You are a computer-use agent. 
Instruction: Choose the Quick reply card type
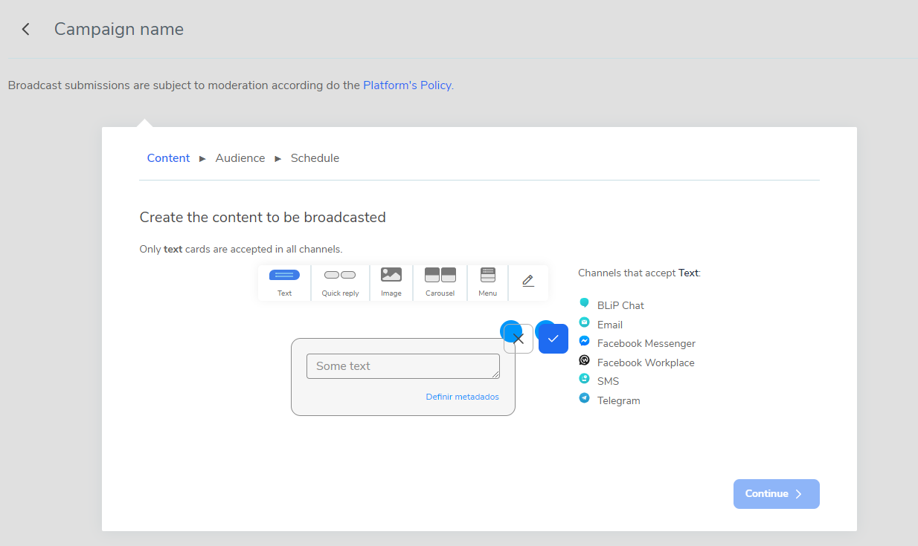[340, 282]
